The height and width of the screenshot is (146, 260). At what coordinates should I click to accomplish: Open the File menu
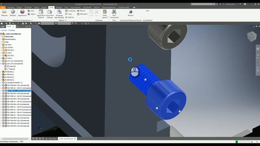(x=3, y=7)
